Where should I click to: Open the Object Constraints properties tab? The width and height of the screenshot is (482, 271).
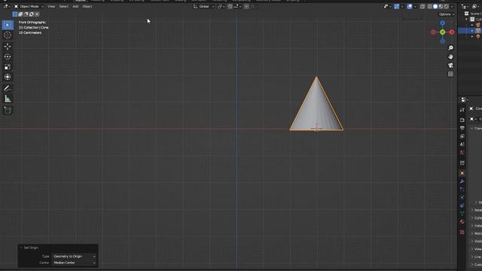click(462, 206)
